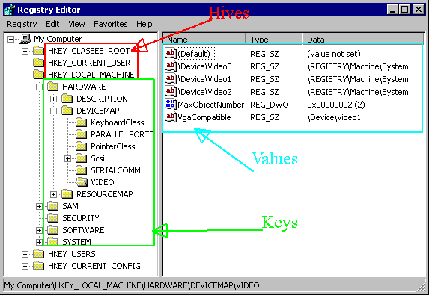Expand the SOFTWARE key

point(39,230)
